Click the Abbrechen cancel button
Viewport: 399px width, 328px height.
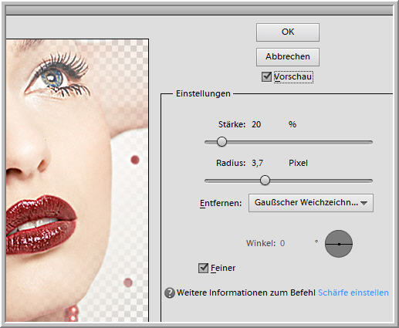288,56
